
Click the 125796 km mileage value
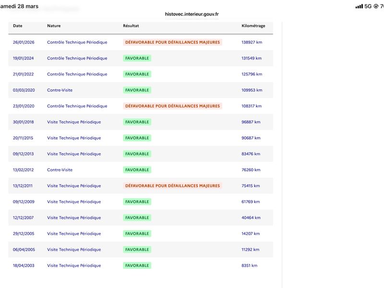252,74
